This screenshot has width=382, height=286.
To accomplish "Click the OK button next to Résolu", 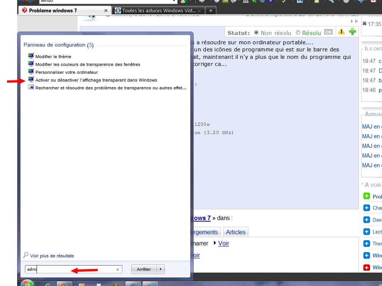I will (x=328, y=32).
